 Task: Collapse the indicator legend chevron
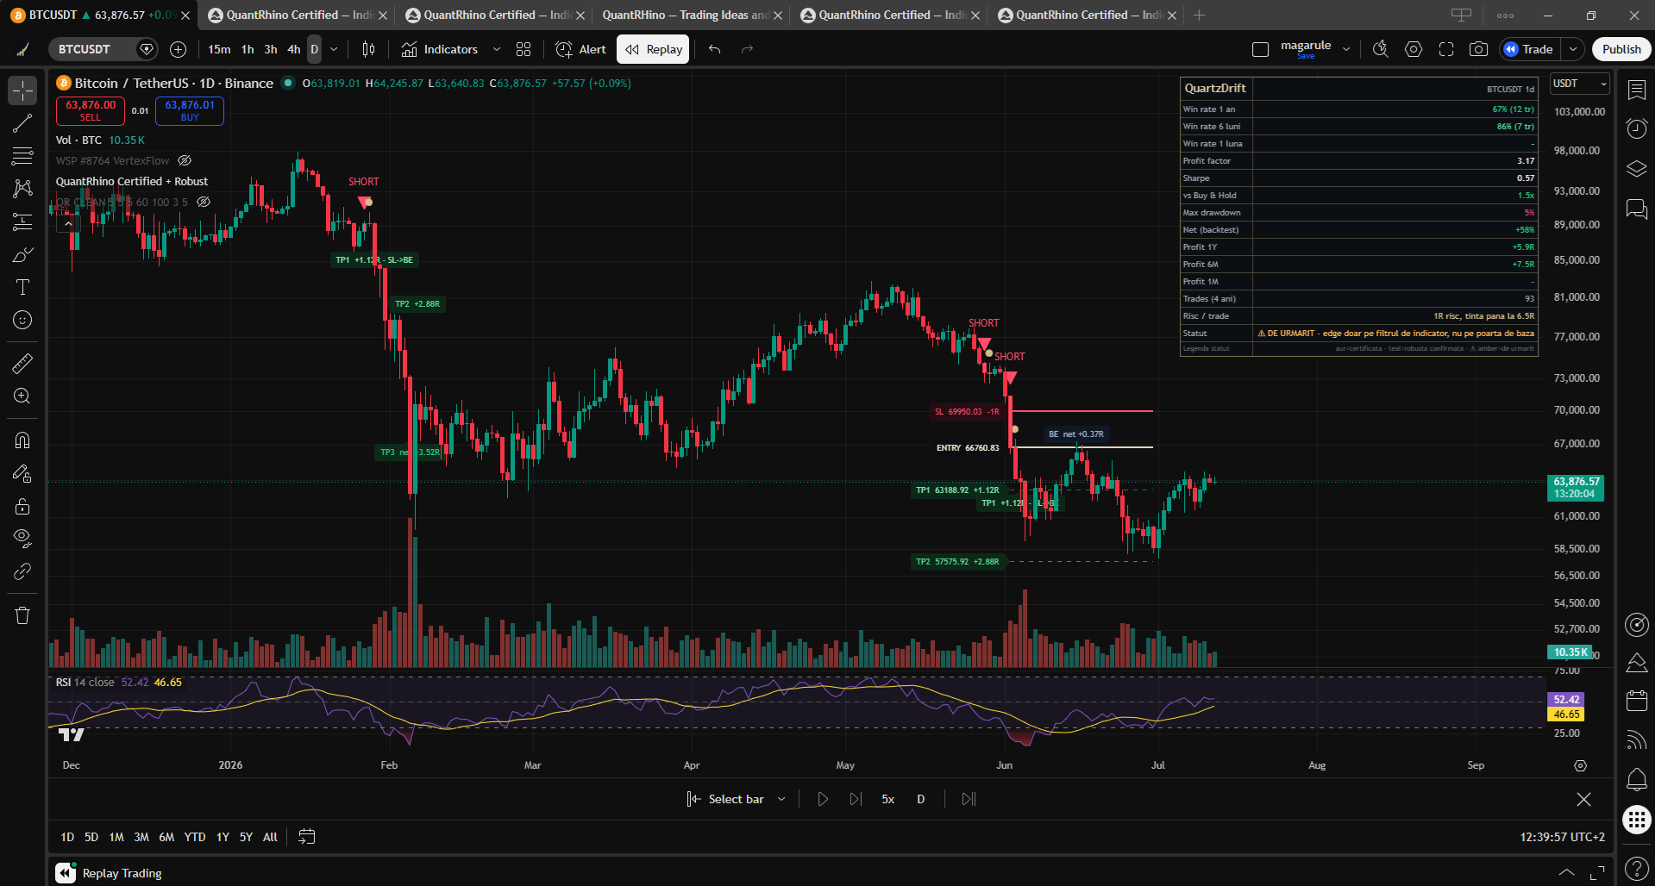68,223
